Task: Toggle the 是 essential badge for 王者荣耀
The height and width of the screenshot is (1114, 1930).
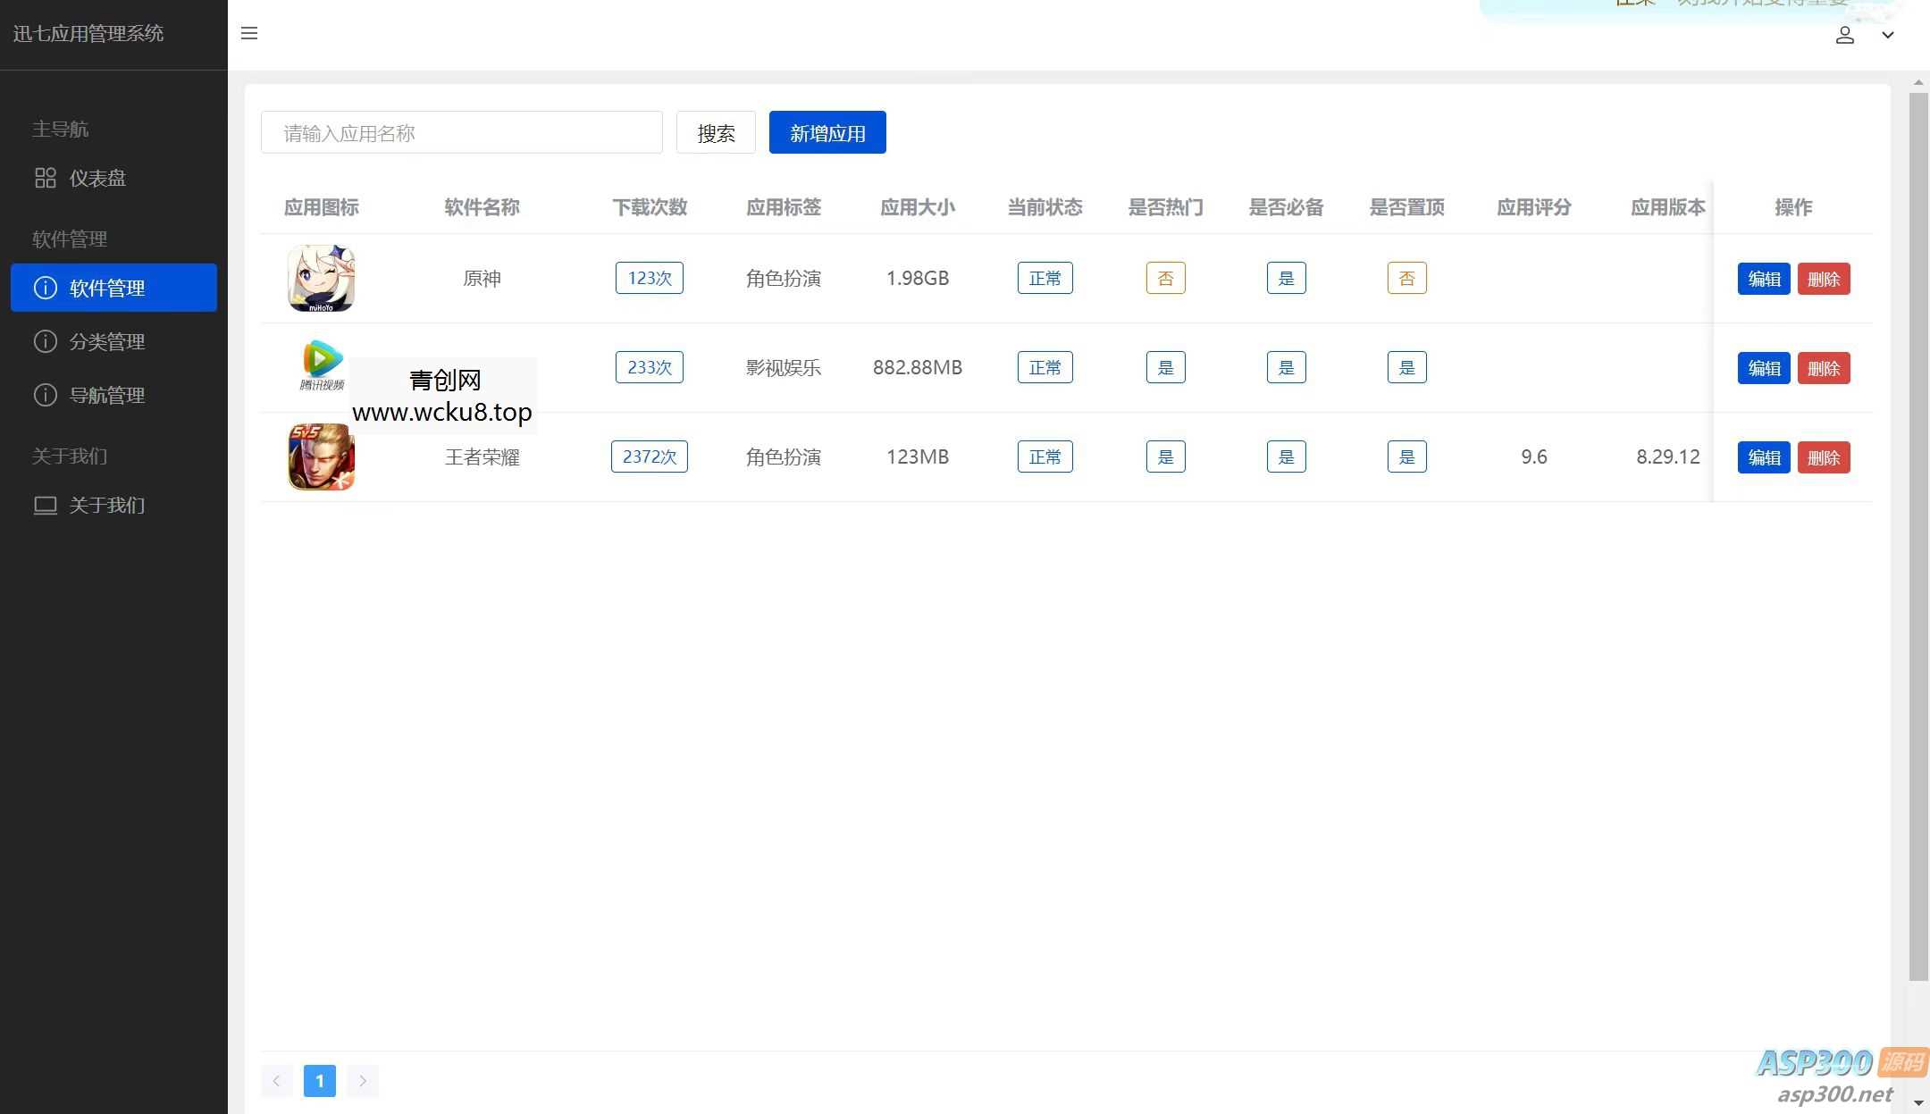Action: [1285, 456]
